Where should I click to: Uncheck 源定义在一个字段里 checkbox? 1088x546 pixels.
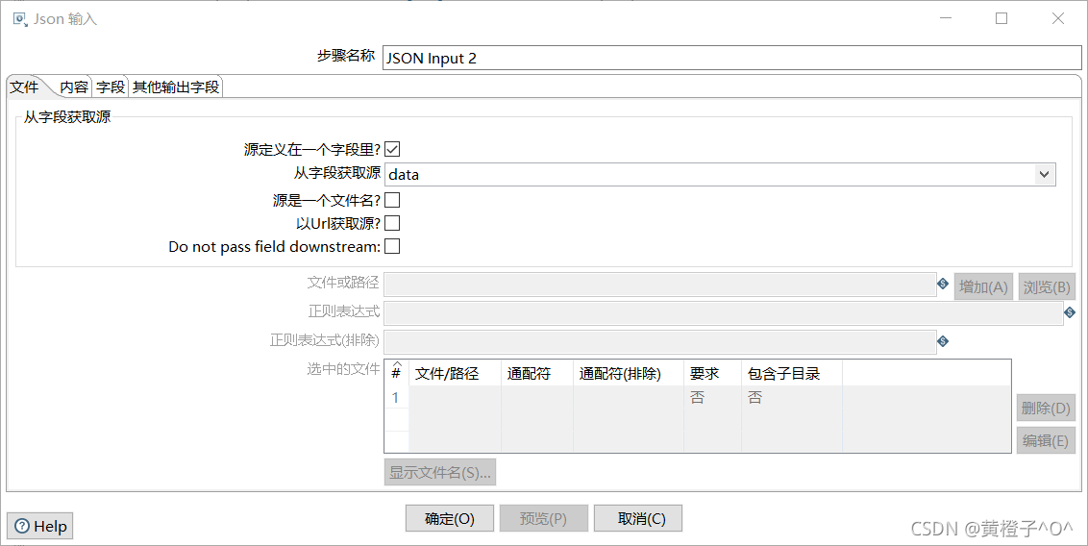(392, 149)
